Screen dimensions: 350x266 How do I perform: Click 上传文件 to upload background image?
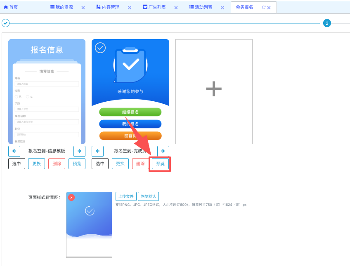click(x=126, y=196)
